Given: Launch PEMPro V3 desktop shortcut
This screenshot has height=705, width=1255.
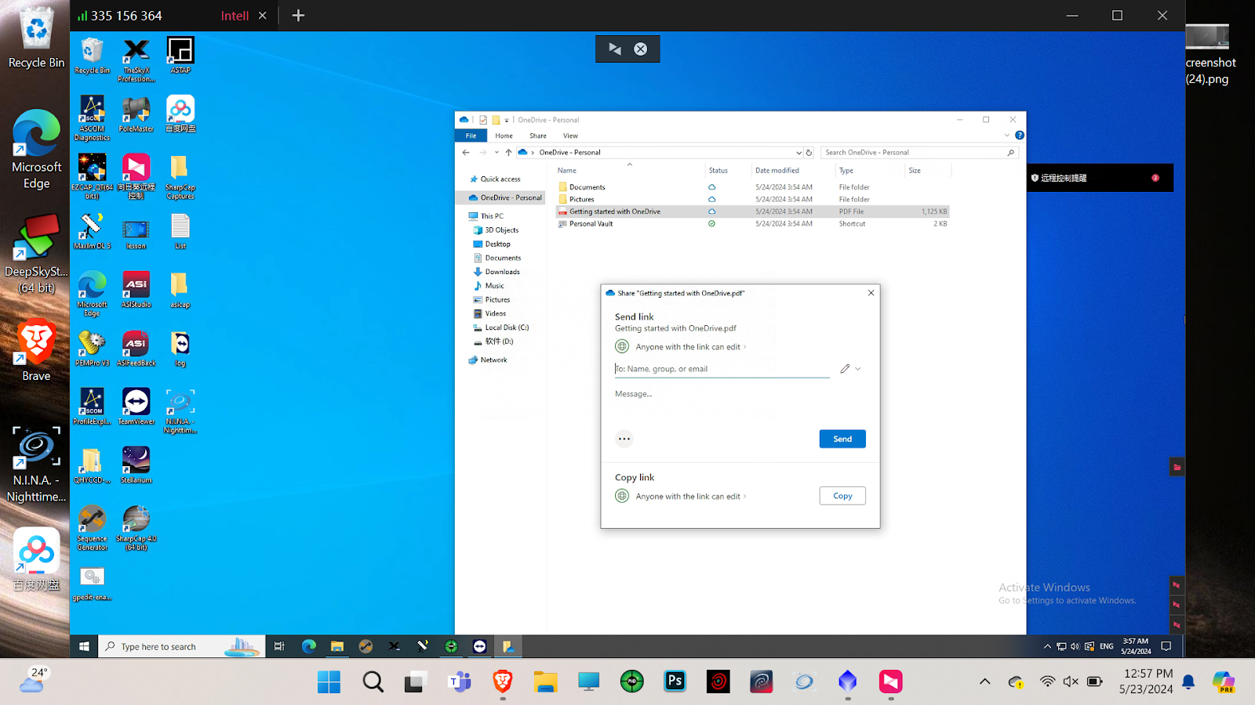Looking at the screenshot, I should (92, 349).
